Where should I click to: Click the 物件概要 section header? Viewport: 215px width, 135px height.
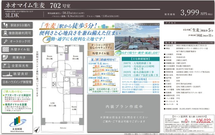click(171, 42)
